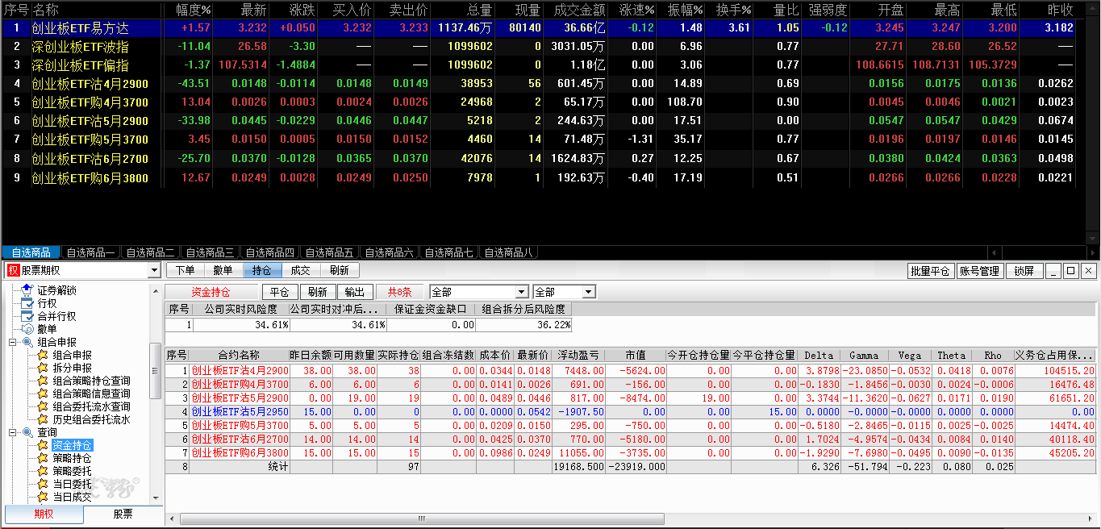1101x529 pixels.
Task: Click the 行权 calendar icon
Action: click(x=27, y=303)
